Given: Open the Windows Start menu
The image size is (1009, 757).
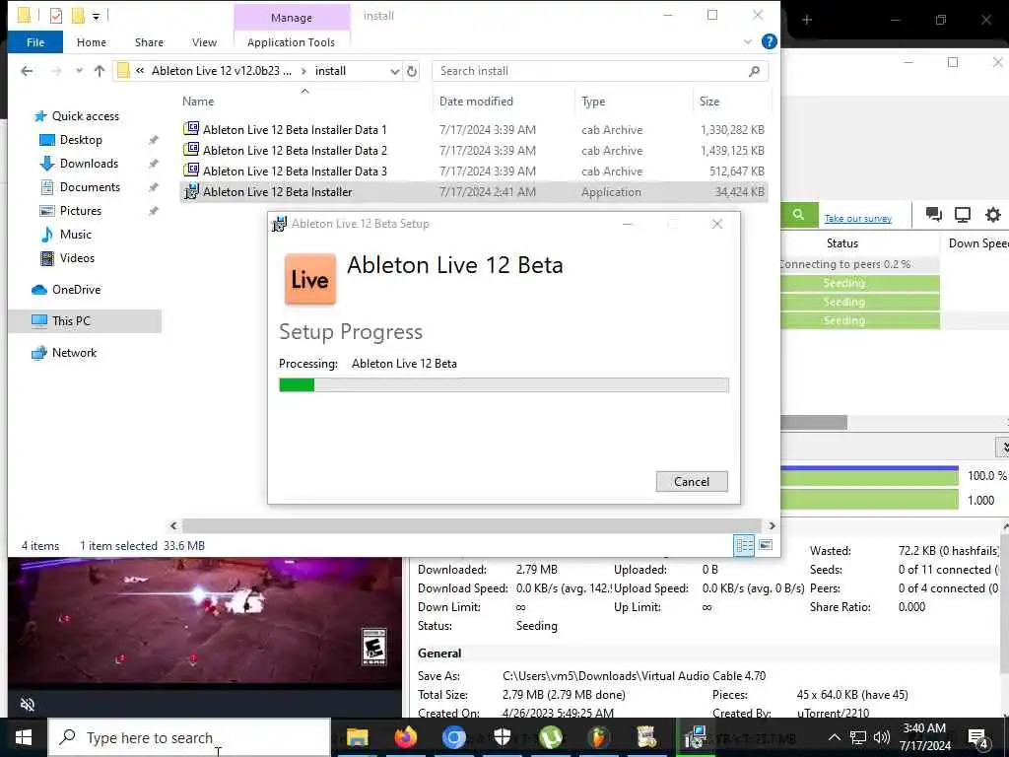Looking at the screenshot, I should coord(24,737).
